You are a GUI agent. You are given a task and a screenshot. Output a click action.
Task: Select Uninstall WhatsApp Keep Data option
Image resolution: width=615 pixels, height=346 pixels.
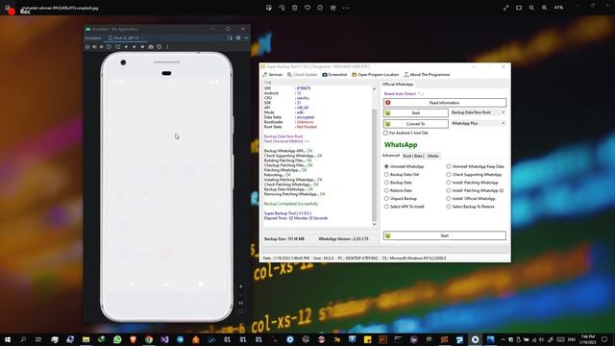click(x=449, y=166)
